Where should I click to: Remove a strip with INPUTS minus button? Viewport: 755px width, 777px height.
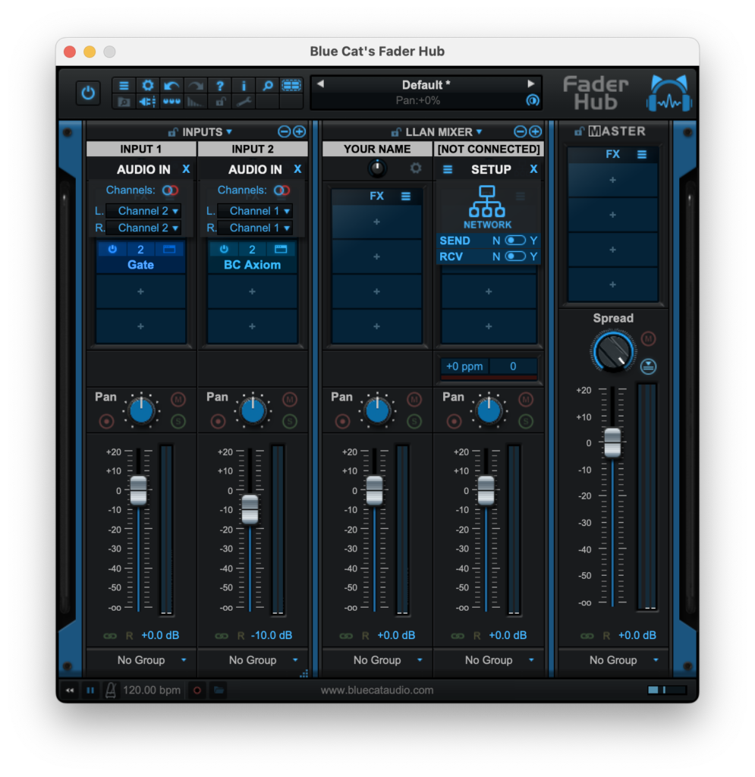pyautogui.click(x=284, y=131)
